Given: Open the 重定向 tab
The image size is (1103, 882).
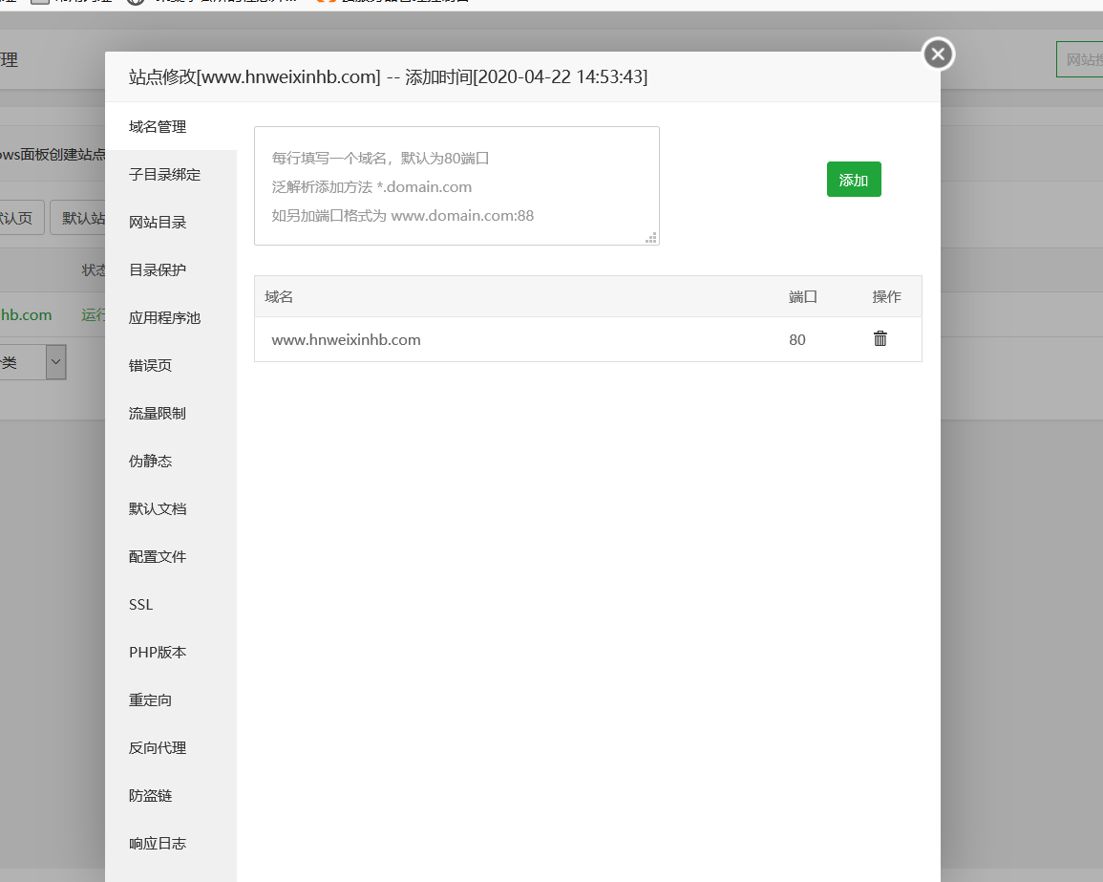Looking at the screenshot, I should click(171, 700).
